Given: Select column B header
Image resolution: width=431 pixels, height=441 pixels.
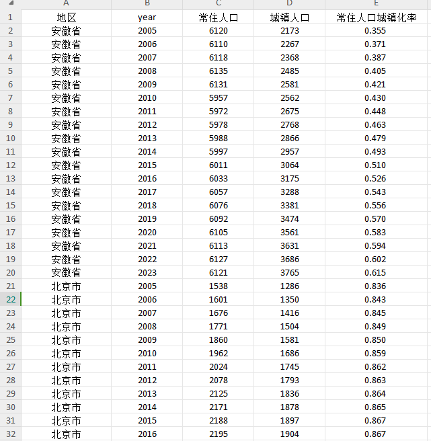Looking at the screenshot, I should pos(147,4).
